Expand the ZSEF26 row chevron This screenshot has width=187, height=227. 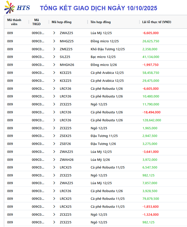pos(54,144)
